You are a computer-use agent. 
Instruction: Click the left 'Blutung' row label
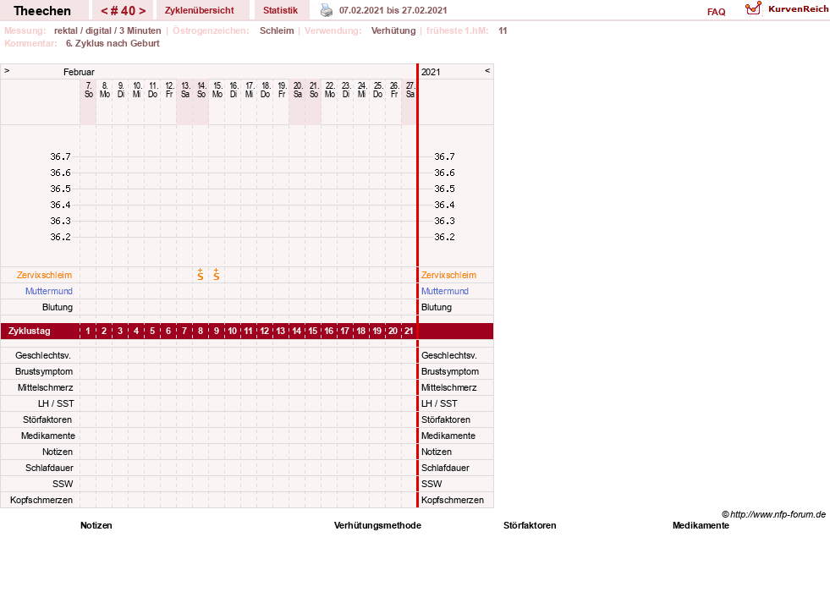coord(58,307)
